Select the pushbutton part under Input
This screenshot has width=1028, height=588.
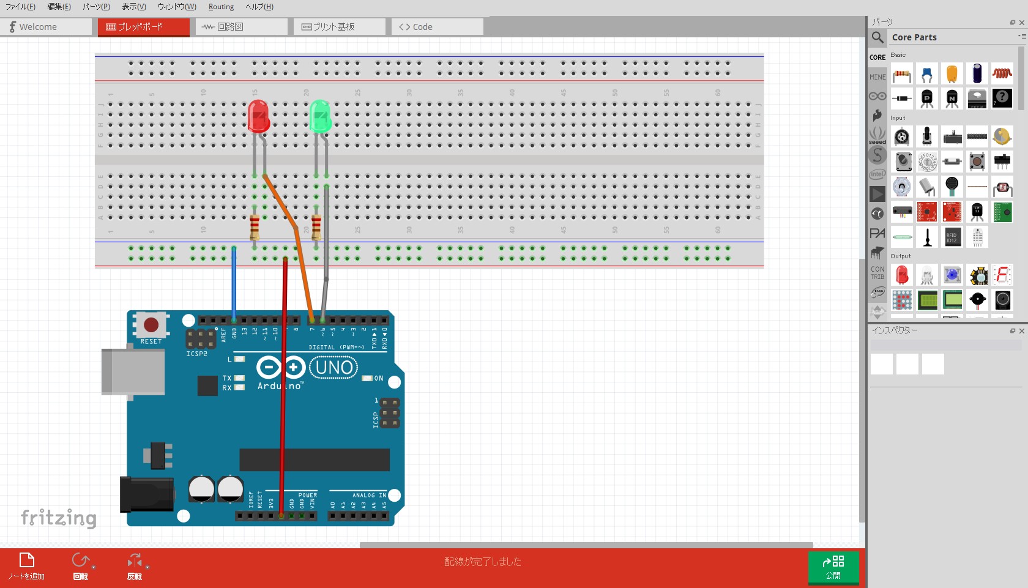977,162
